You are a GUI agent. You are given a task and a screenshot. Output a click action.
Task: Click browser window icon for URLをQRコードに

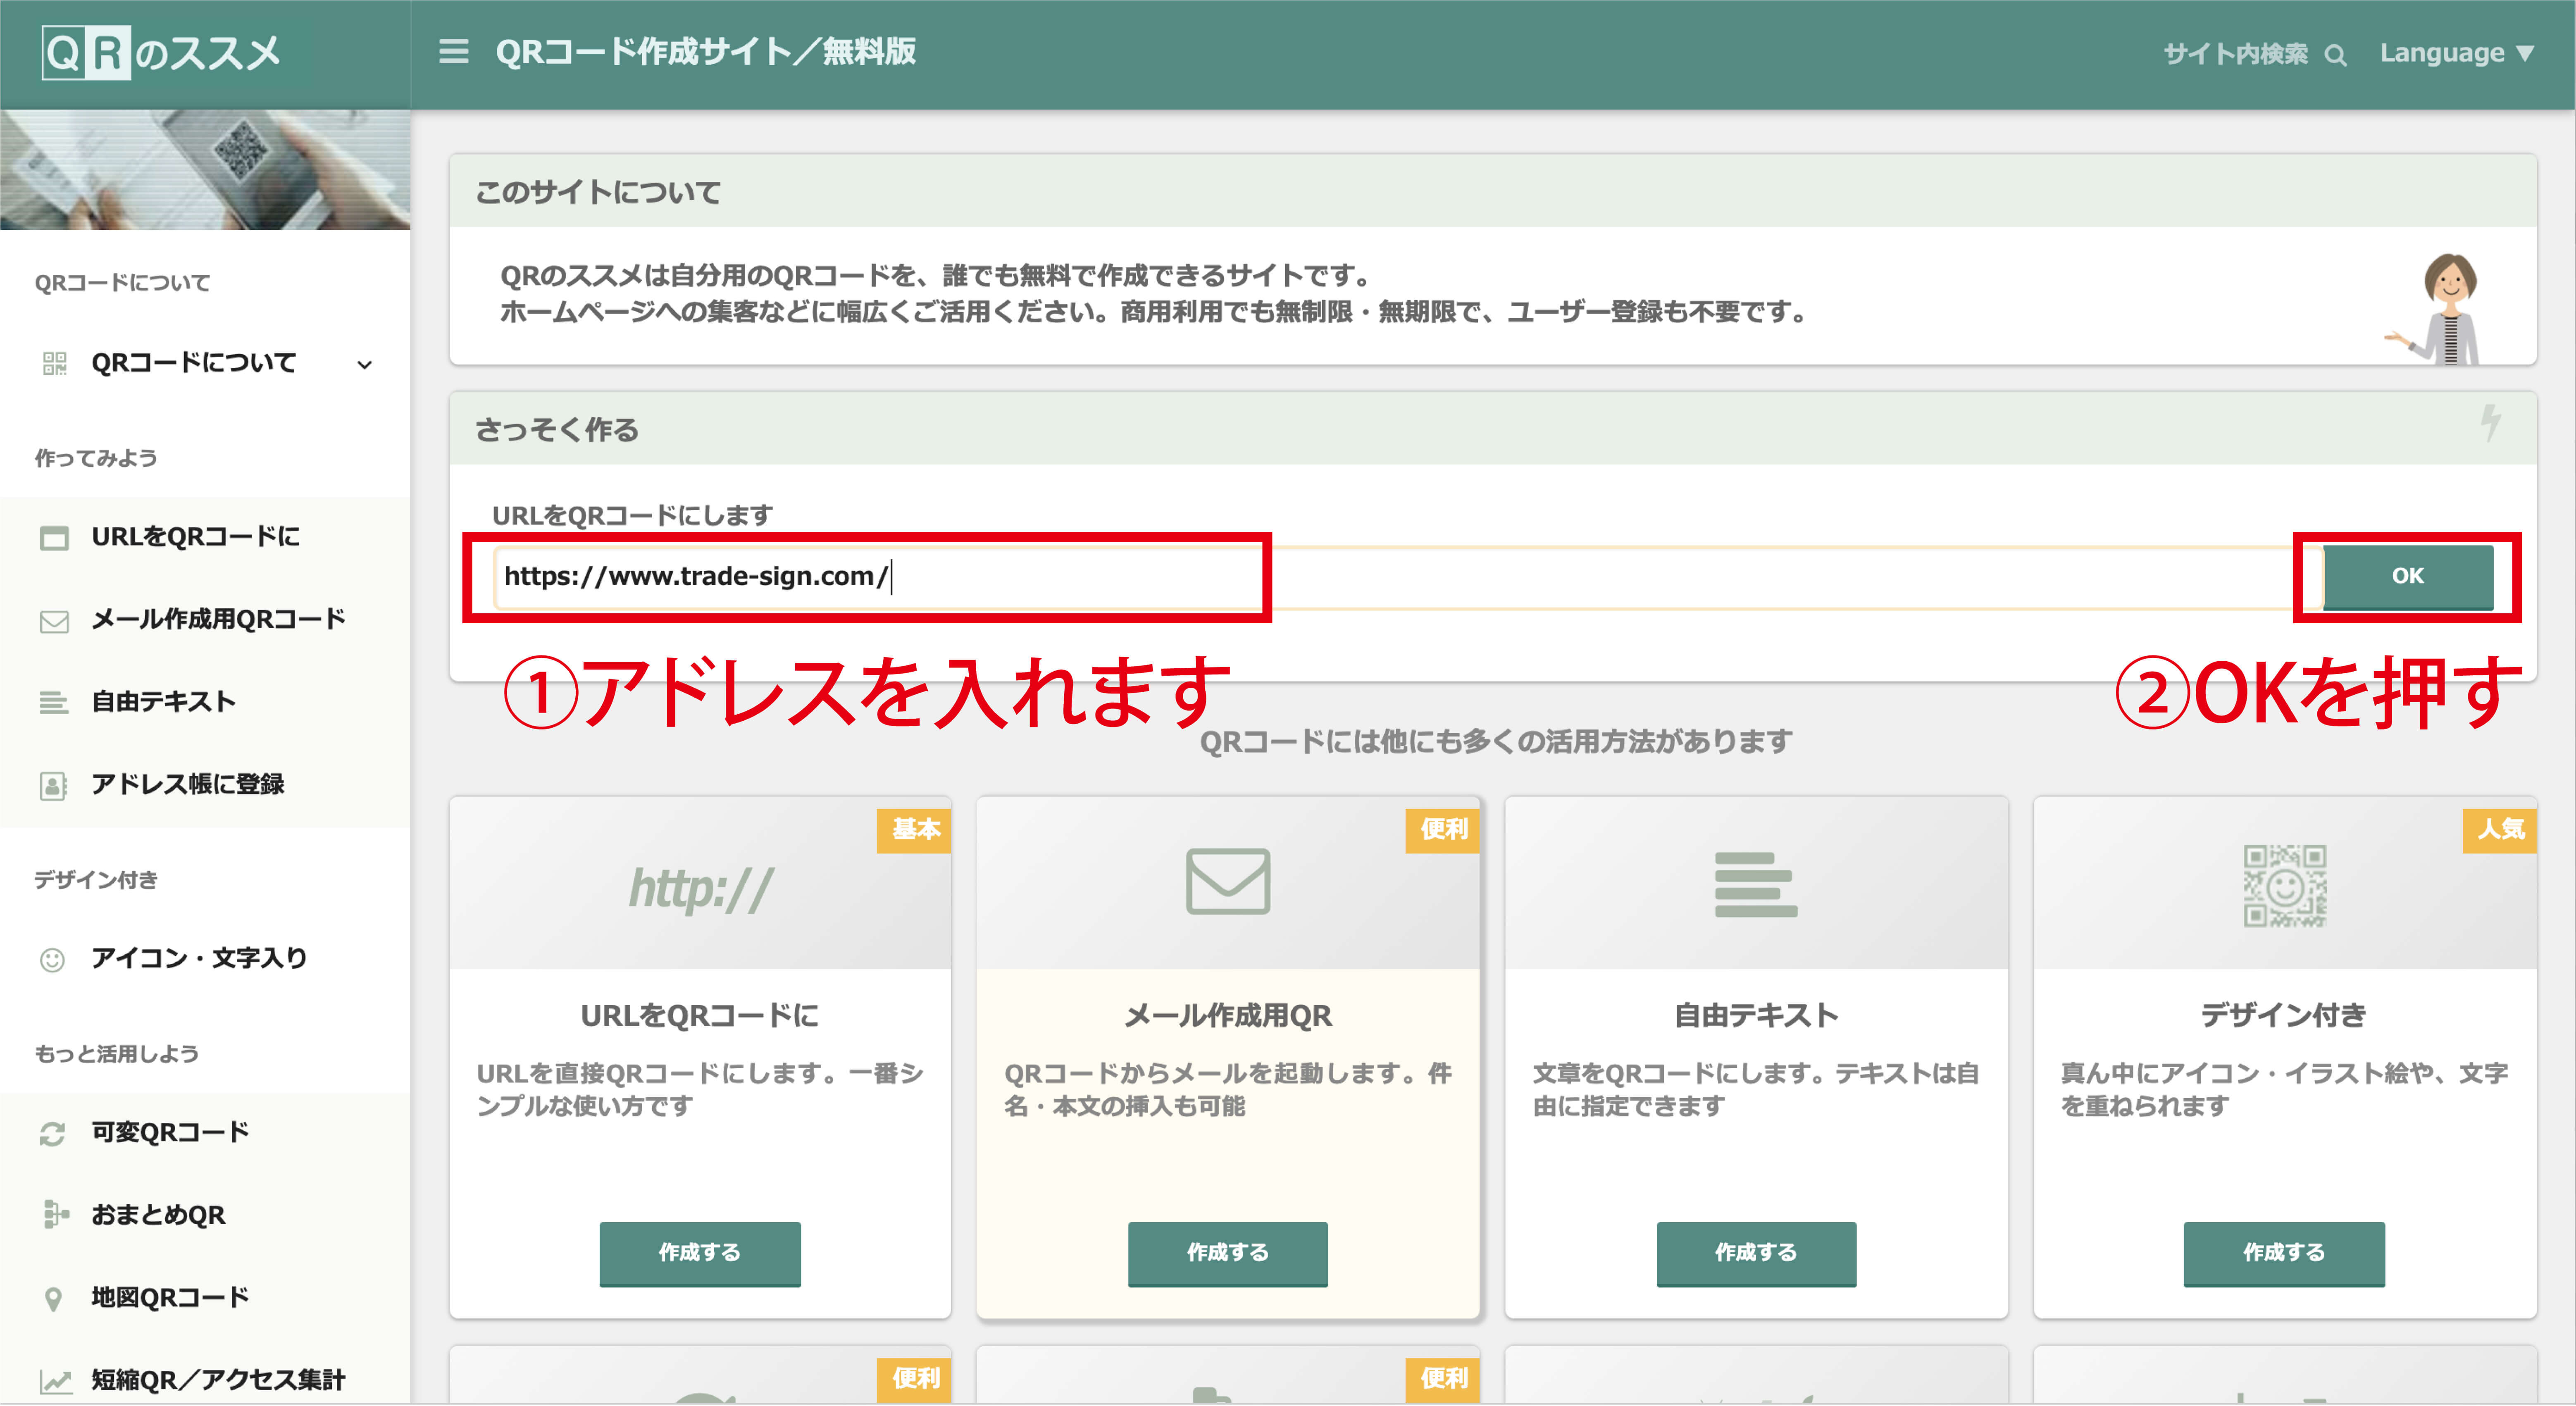54,538
